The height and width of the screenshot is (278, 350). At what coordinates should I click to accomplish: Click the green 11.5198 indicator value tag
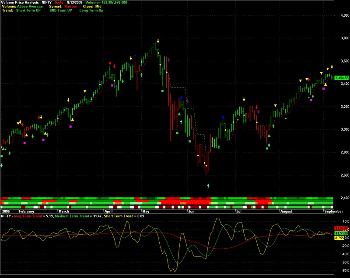[341, 233]
